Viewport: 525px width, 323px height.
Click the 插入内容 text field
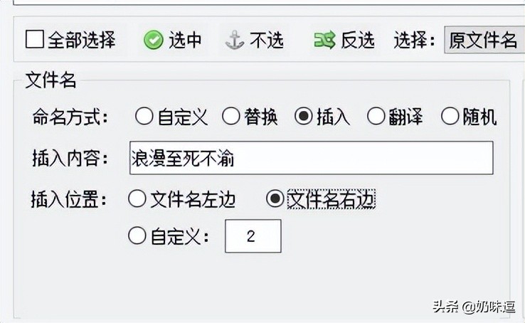[x=312, y=158]
